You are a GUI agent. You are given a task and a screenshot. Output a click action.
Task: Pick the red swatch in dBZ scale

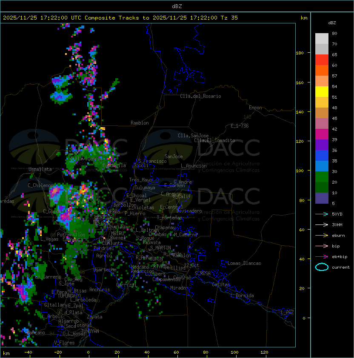click(x=322, y=60)
